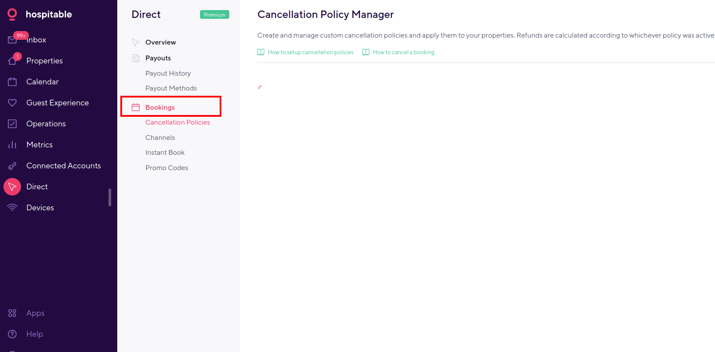715x352 pixels.
Task: Open Inbox envelope icon
Action: point(12,40)
